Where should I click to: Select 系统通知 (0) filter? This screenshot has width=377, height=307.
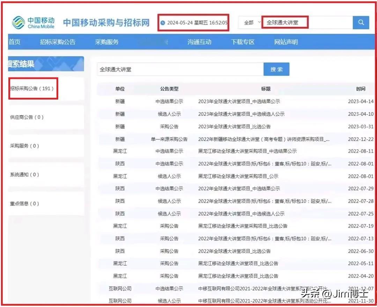(x=24, y=175)
